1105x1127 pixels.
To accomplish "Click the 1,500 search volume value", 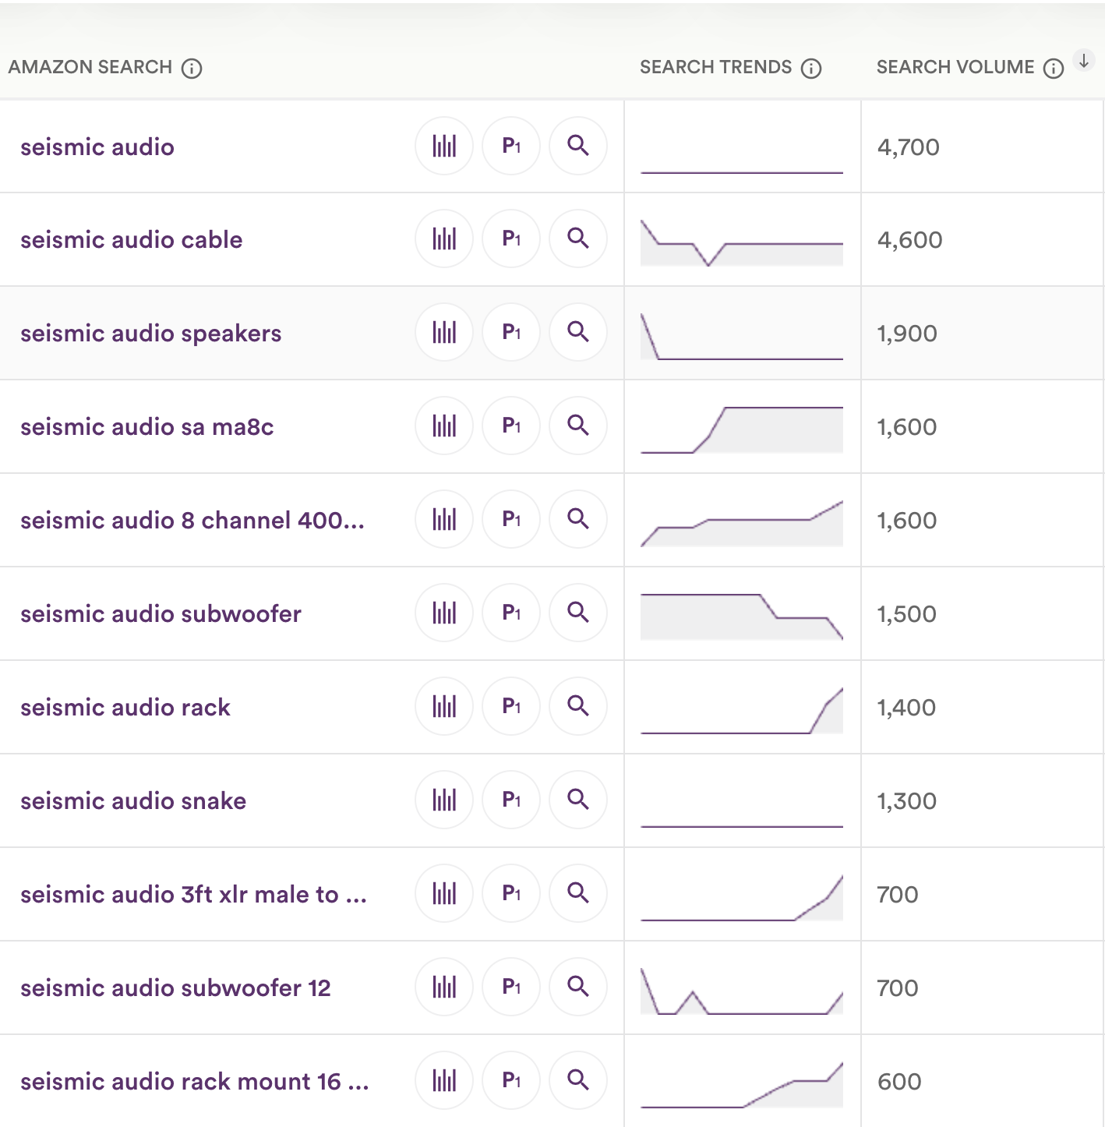I will [x=907, y=613].
